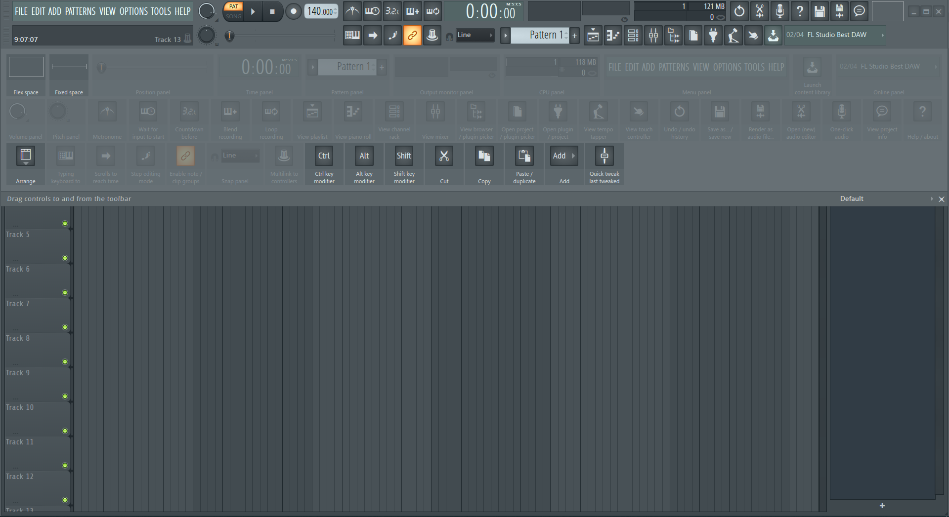This screenshot has height=517, width=949.
Task: Open the EDIT menu
Action: [x=38, y=11]
